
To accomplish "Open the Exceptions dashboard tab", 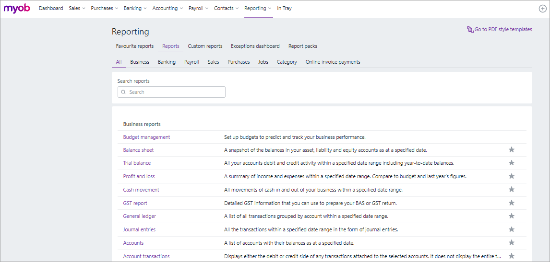I will (x=255, y=46).
